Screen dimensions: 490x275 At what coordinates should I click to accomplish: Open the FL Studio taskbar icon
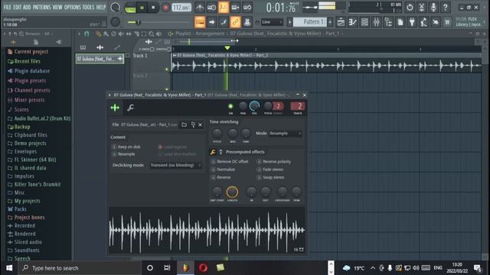coord(185,268)
